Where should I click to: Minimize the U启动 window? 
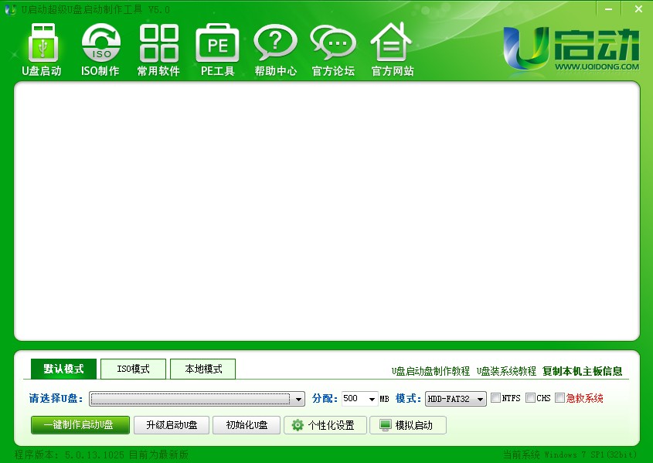pos(609,9)
